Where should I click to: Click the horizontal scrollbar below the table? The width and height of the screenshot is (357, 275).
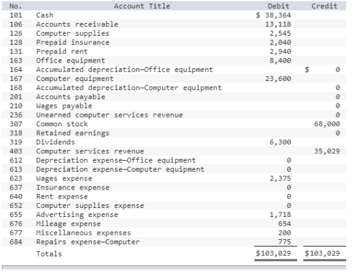[x=174, y=267]
